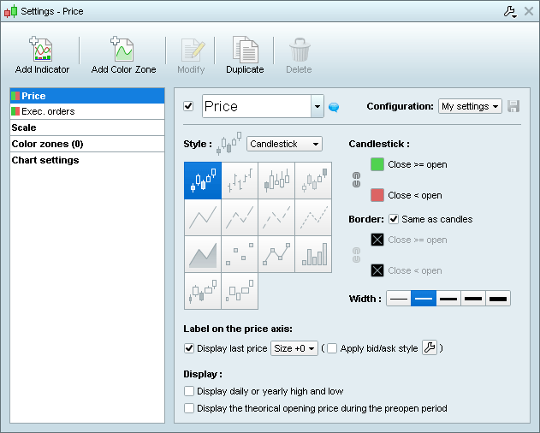
Task: Click the Add Color Zone icon
Action: (x=123, y=50)
